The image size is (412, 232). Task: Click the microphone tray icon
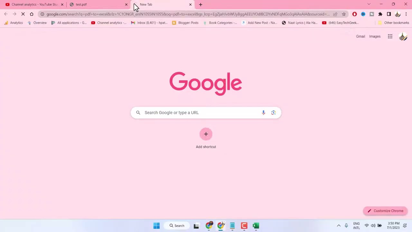click(346, 226)
